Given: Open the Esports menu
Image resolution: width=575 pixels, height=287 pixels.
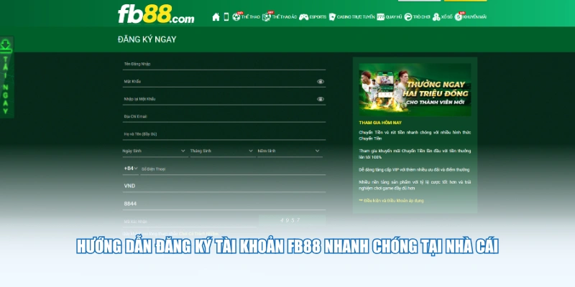Looking at the screenshot, I should (x=318, y=17).
